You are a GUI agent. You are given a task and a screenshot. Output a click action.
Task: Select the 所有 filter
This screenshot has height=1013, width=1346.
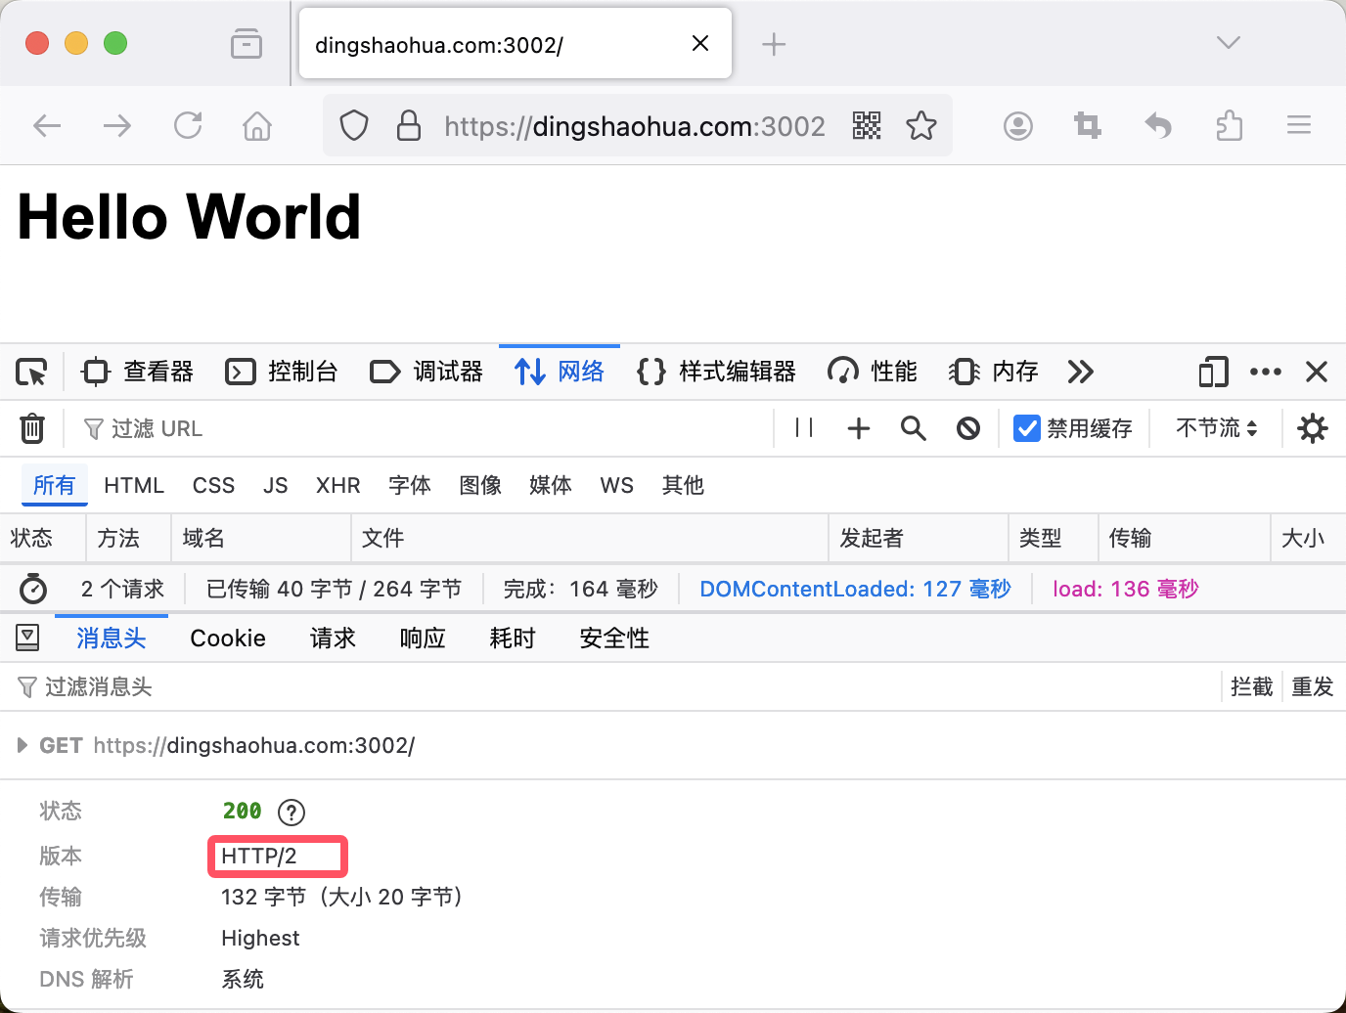(x=54, y=485)
